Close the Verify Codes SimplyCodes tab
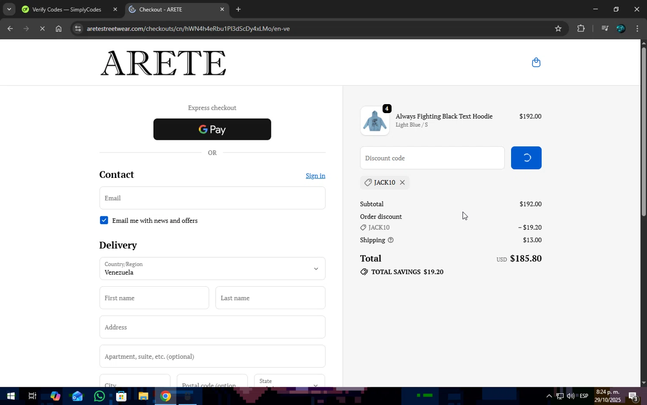647x405 pixels. (x=115, y=9)
